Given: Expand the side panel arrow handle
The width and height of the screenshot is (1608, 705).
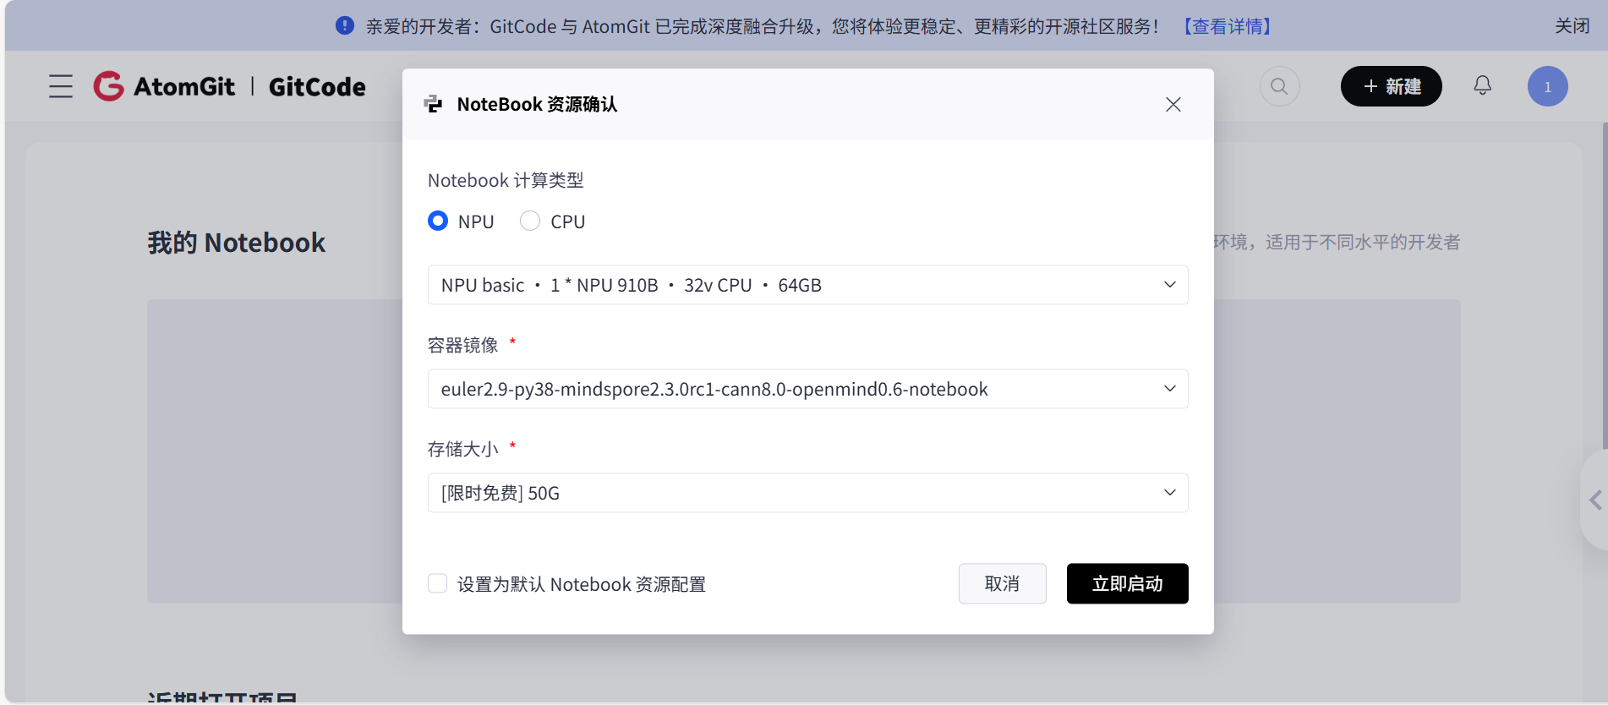Looking at the screenshot, I should pyautogui.click(x=1594, y=500).
